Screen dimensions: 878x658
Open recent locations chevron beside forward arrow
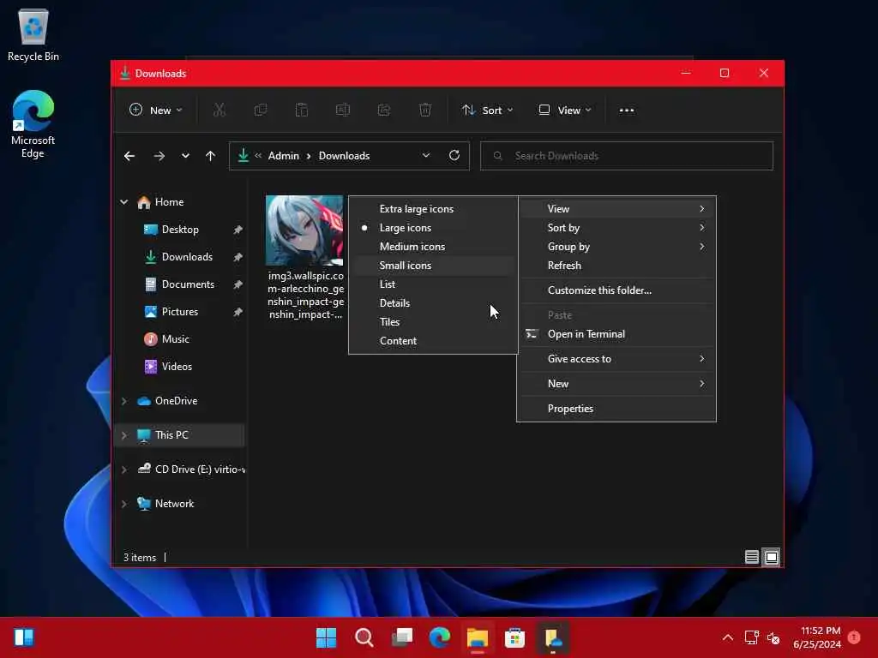185,156
